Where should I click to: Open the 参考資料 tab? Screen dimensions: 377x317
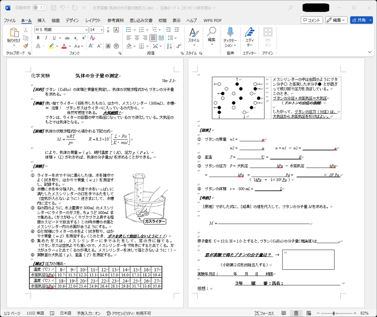pyautogui.click(x=115, y=20)
